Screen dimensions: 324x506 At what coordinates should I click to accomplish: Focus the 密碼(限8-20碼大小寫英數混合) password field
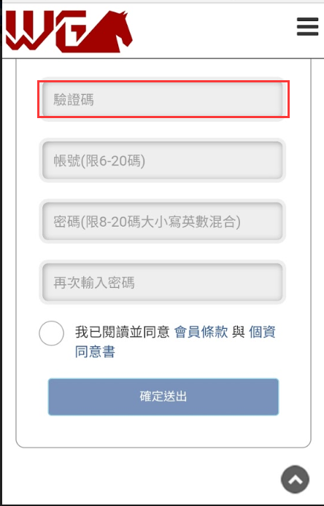(163, 222)
